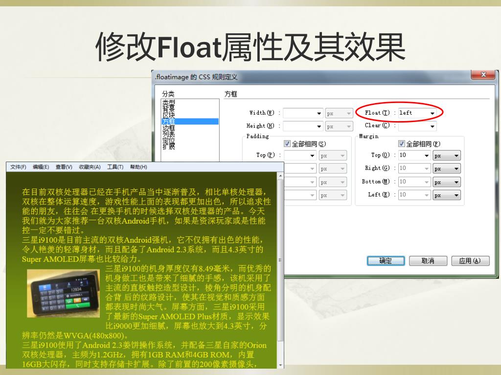Viewport: 501px width, 375px height.
Task: Click the 取消 button
Action: 428,261
